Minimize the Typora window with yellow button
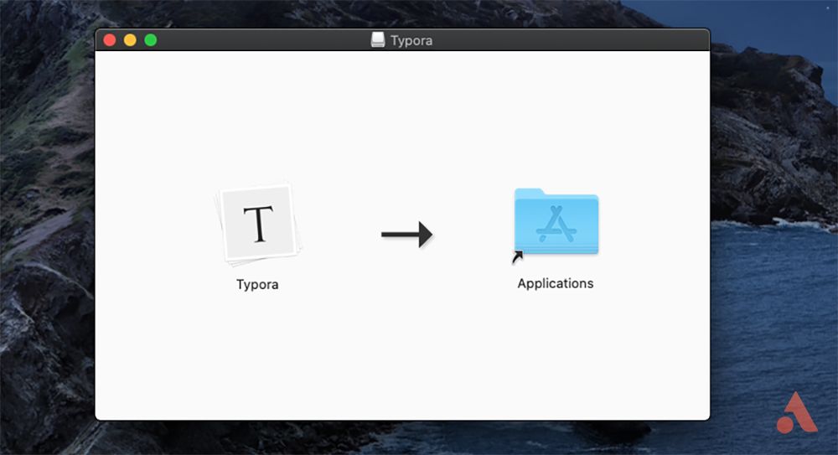Viewport: 838px width, 455px height. point(130,40)
